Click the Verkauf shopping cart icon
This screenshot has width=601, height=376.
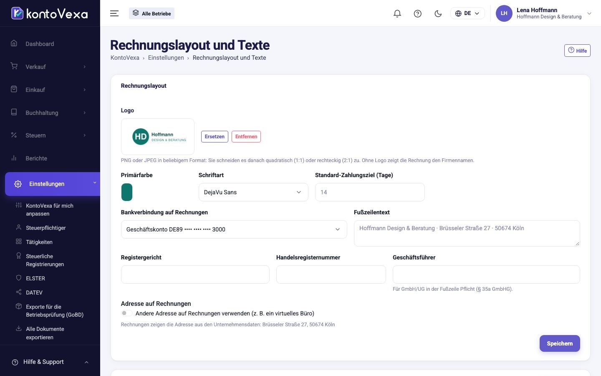click(x=14, y=66)
